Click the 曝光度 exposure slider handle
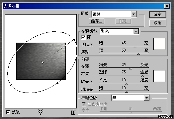The image size is (174, 119). click(127, 84)
